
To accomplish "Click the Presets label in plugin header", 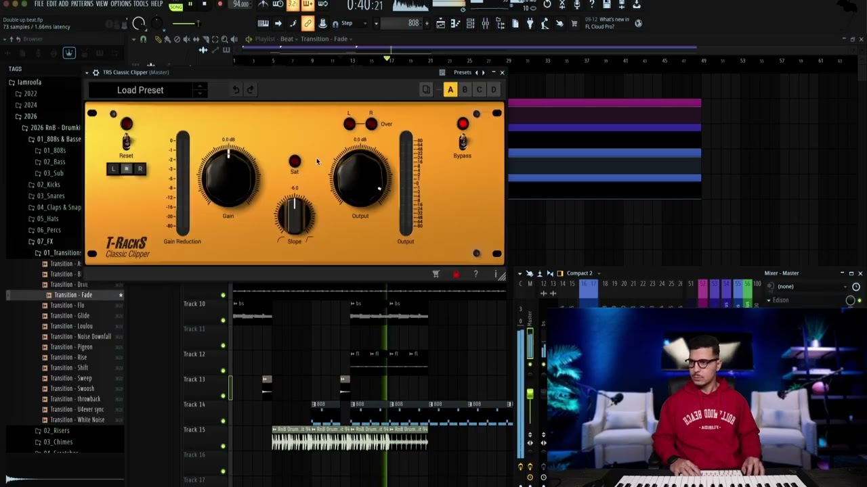I will click(463, 72).
